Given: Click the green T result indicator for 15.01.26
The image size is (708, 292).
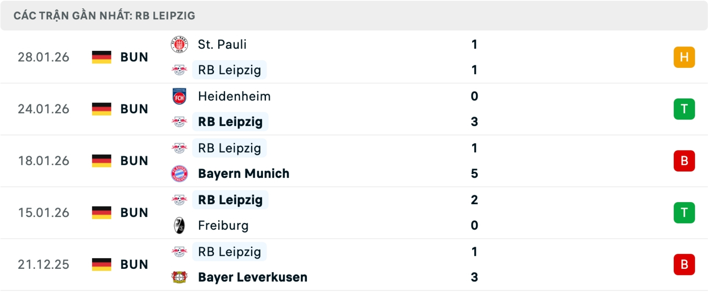Looking at the screenshot, I should point(684,212).
